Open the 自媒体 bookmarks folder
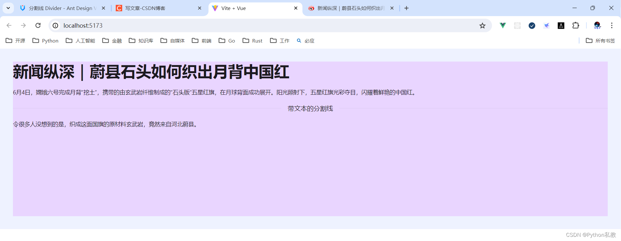Screen dimensions: 621x241 pyautogui.click(x=173, y=41)
